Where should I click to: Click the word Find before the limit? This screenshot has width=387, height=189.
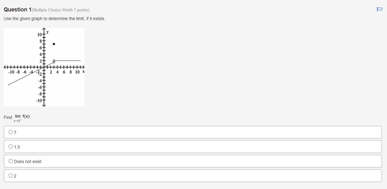8,117
